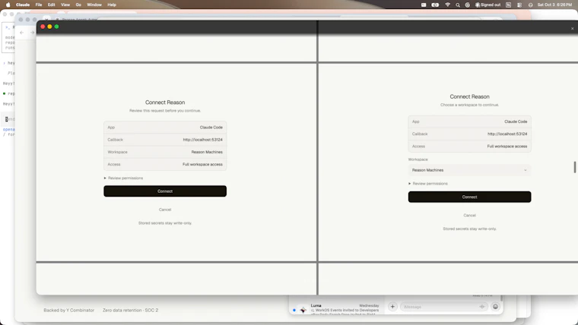Screen dimensions: 578x325
Task: Click Backed by Y Combinator text
Action: (69, 311)
